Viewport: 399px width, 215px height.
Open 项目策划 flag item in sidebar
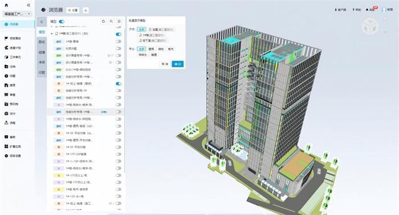click(13, 38)
